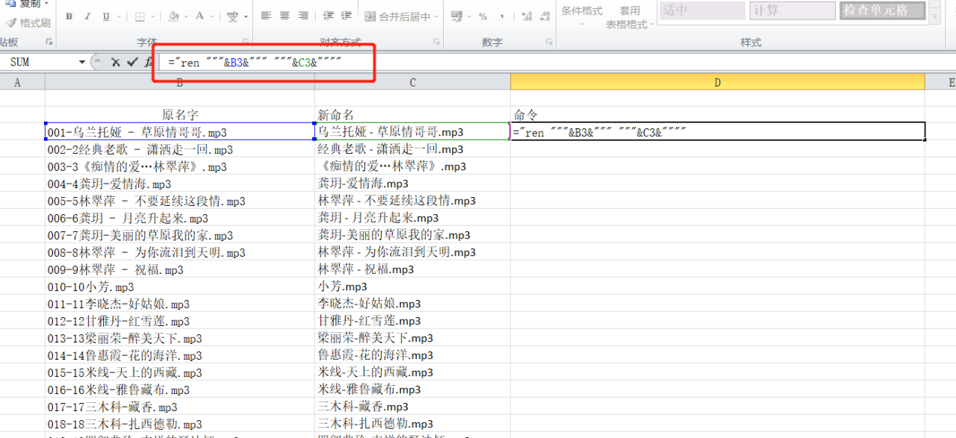Select the 检查单元格 cell style

pos(883,10)
